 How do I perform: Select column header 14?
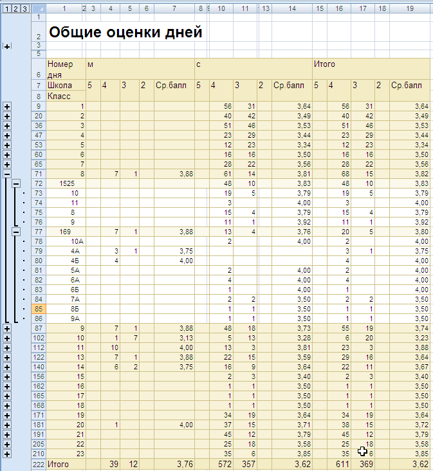pyautogui.click(x=292, y=9)
